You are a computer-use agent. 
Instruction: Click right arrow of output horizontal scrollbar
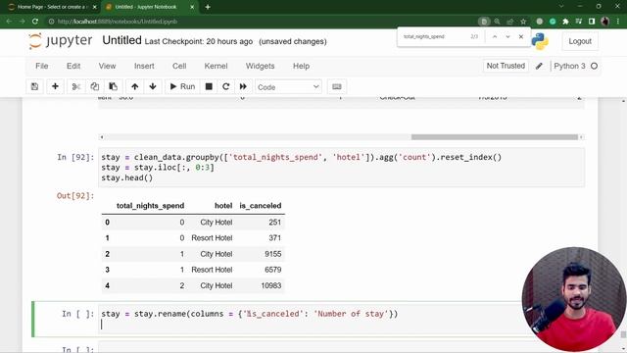tap(581, 137)
